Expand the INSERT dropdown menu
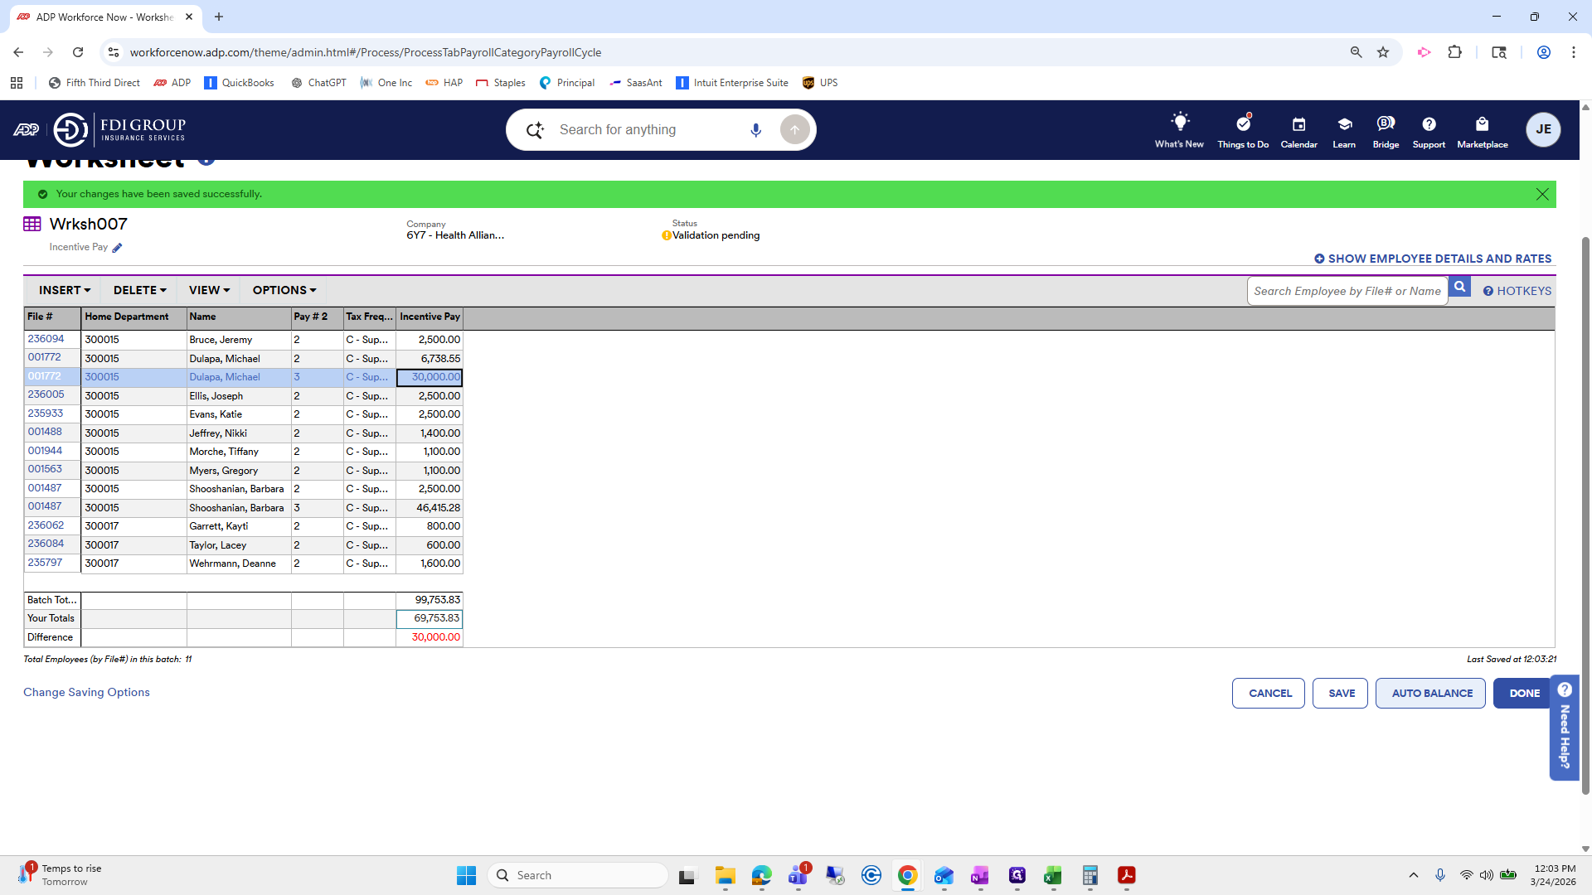This screenshot has height=895, width=1592. pyautogui.click(x=65, y=290)
